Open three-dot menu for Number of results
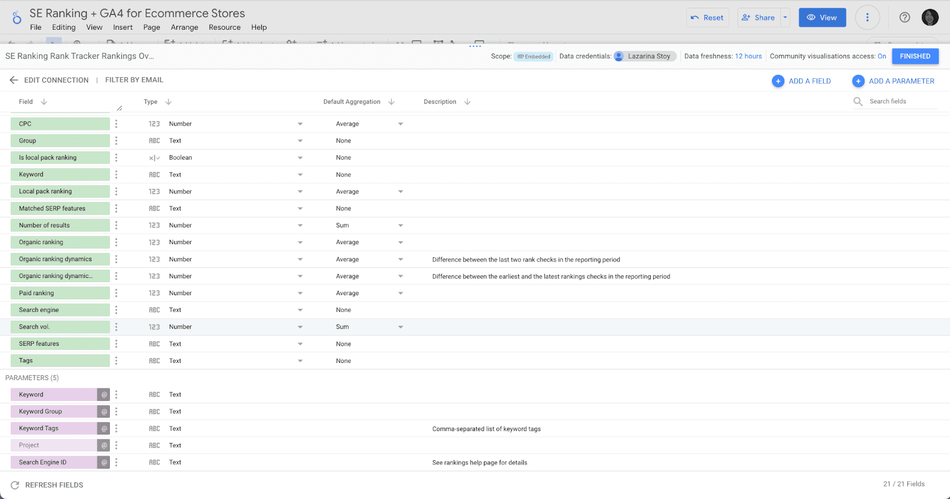Screen dimensions: 950x499 pyautogui.click(x=116, y=225)
